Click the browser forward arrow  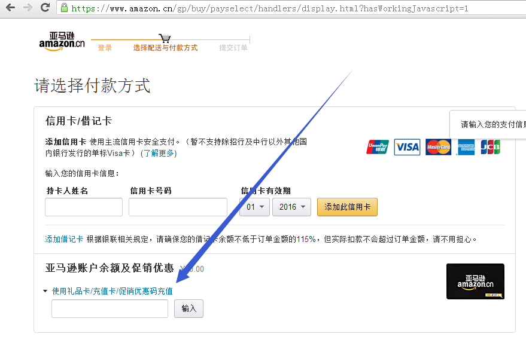pyautogui.click(x=28, y=8)
